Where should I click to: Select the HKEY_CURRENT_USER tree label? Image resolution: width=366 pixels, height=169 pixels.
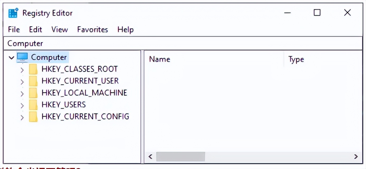click(x=80, y=81)
